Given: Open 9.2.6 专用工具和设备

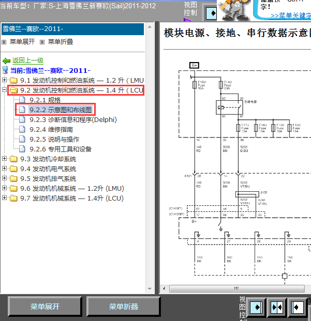Looking at the screenshot, I should pos(61,149).
